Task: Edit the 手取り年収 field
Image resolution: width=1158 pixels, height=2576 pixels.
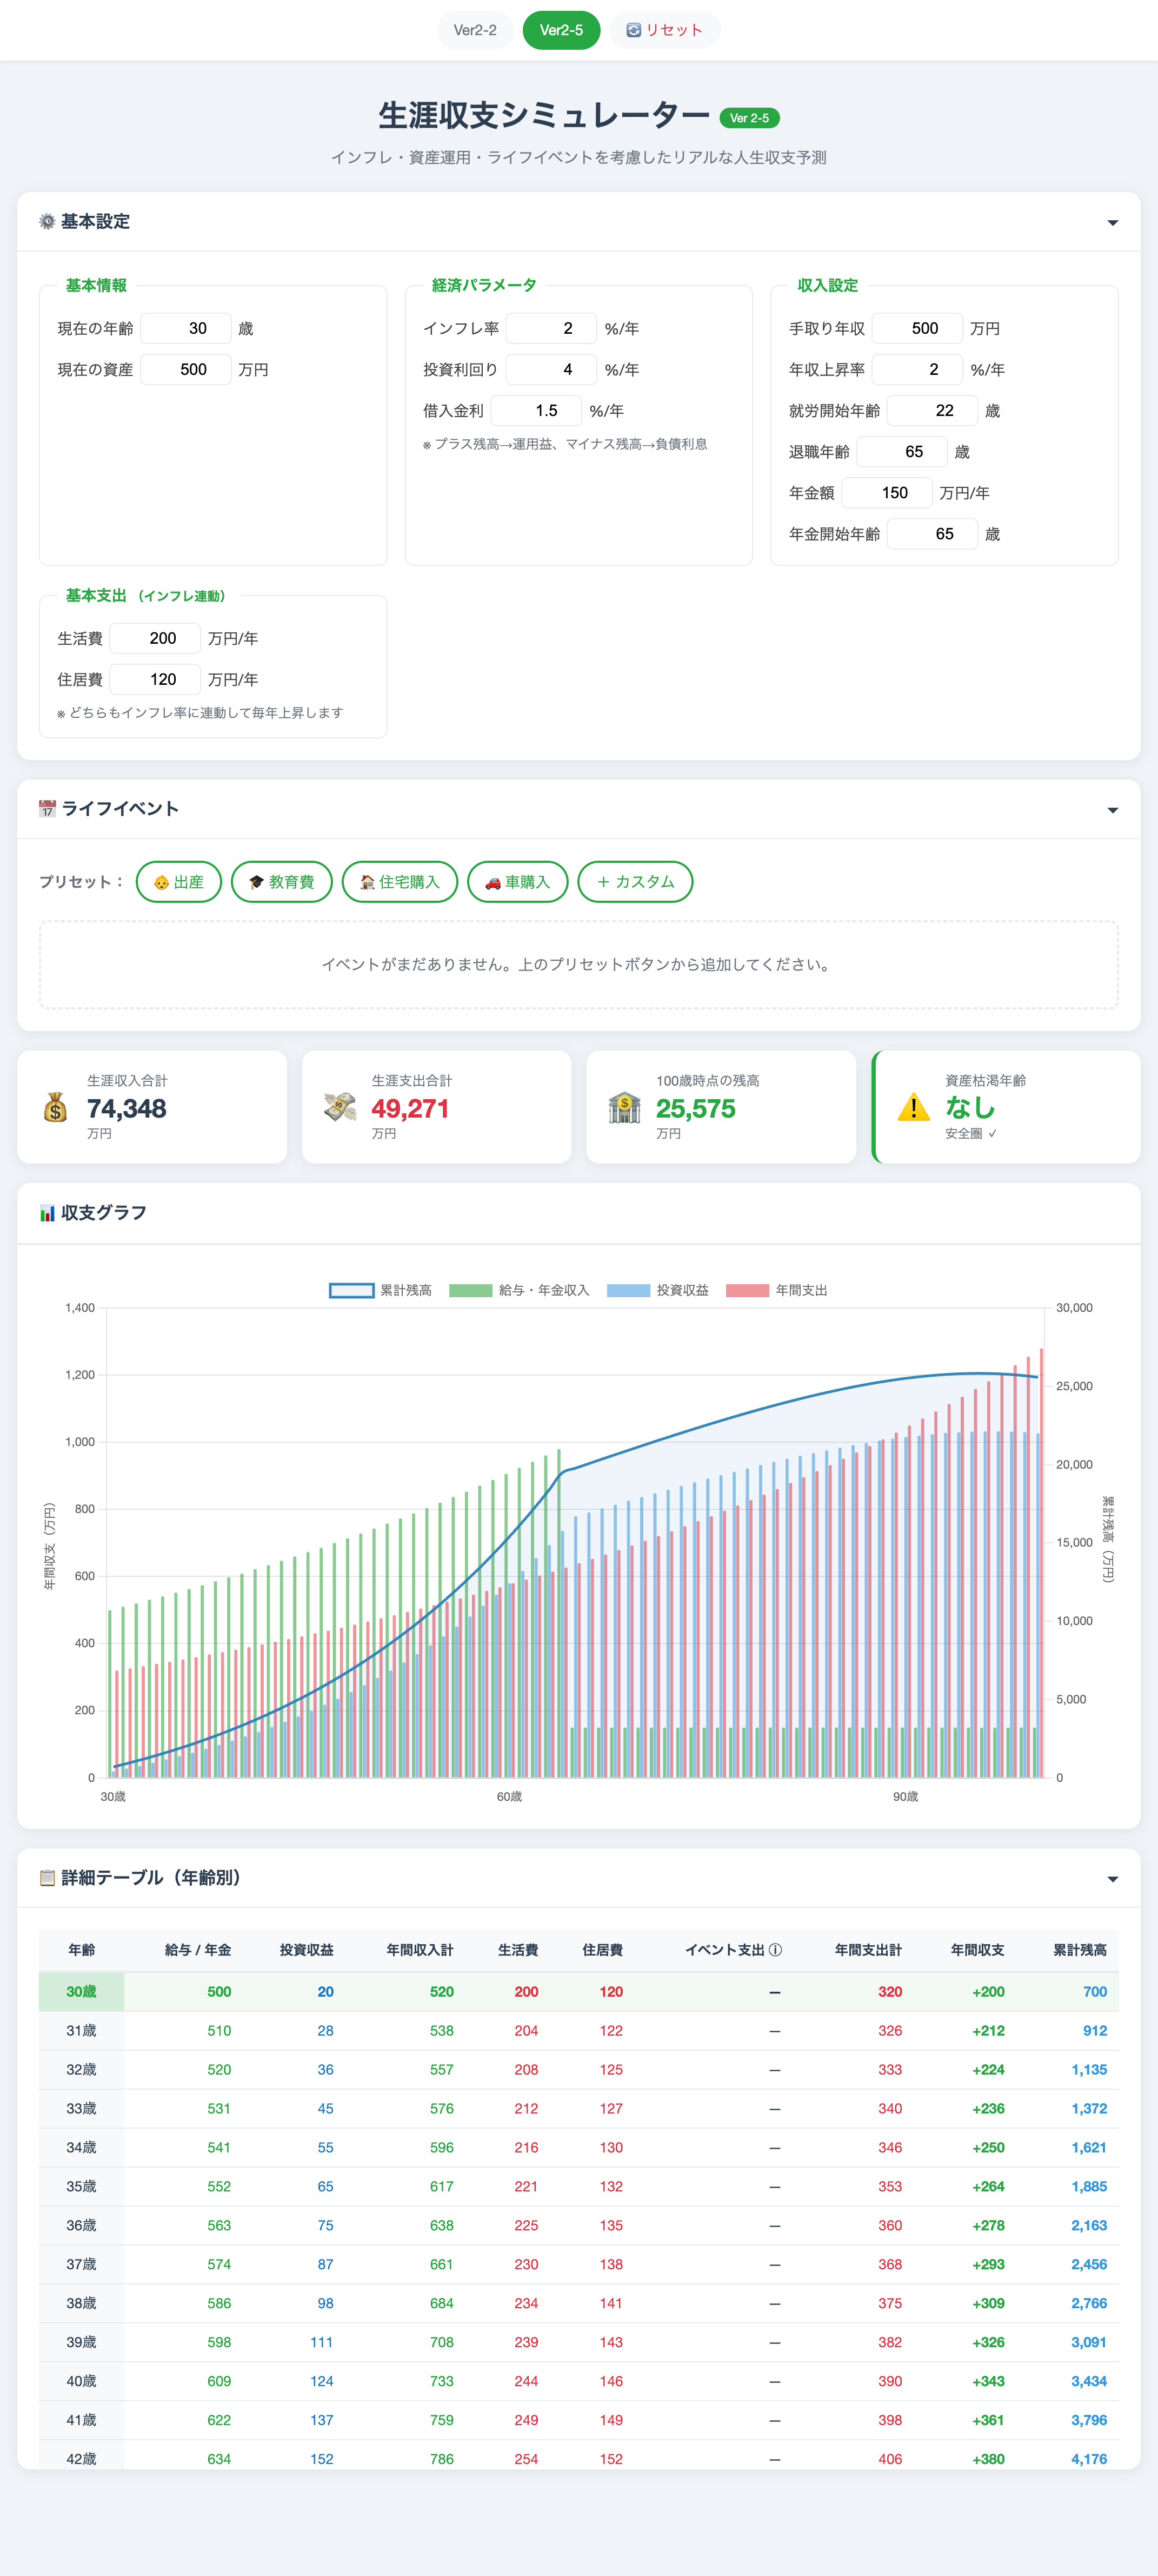Action: (917, 328)
